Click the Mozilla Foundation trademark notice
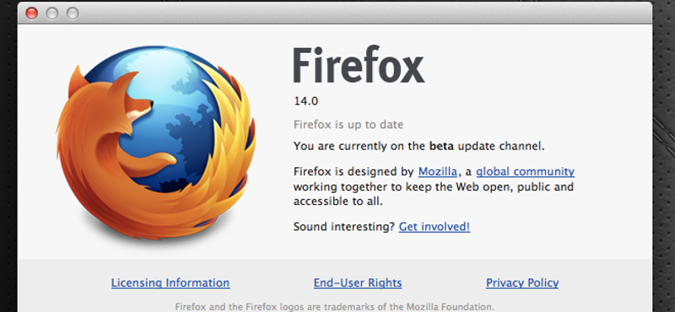 tap(335, 307)
